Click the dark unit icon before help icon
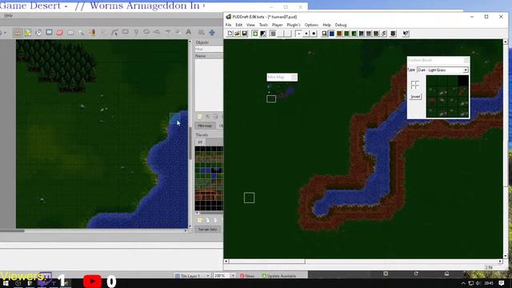This screenshot has height=288, width=512. pos(393,34)
